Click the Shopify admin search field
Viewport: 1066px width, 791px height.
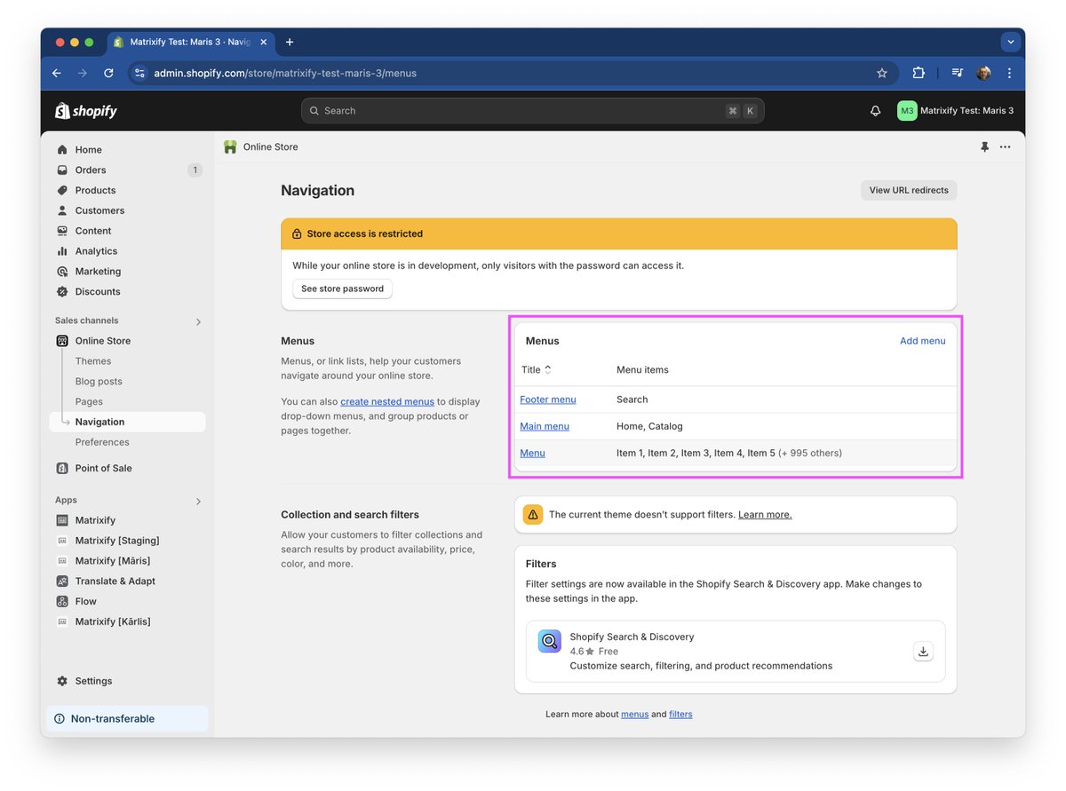click(x=533, y=111)
